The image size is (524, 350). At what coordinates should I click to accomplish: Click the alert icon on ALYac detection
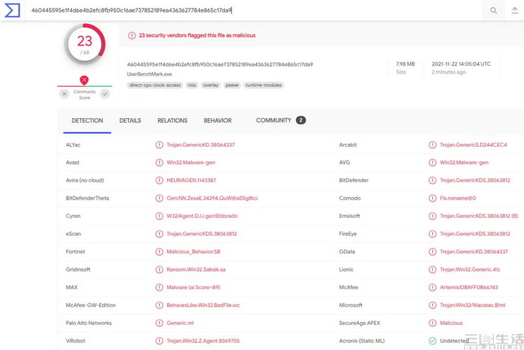click(x=159, y=145)
